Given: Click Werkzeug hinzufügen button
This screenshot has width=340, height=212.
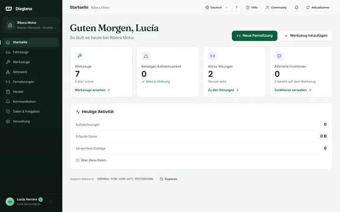Looking at the screenshot, I should [306, 36].
